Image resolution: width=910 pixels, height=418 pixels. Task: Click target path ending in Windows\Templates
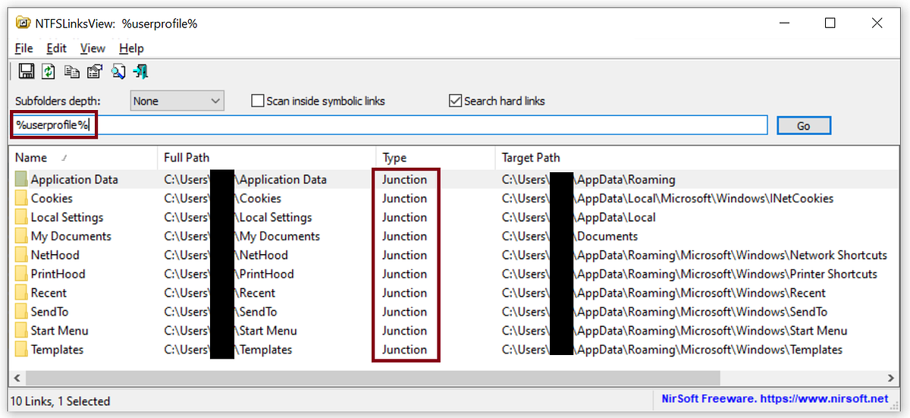pos(672,350)
